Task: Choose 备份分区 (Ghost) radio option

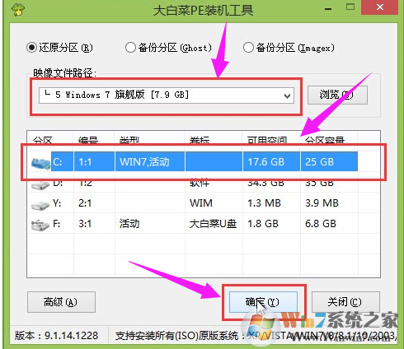Action: coord(168,48)
